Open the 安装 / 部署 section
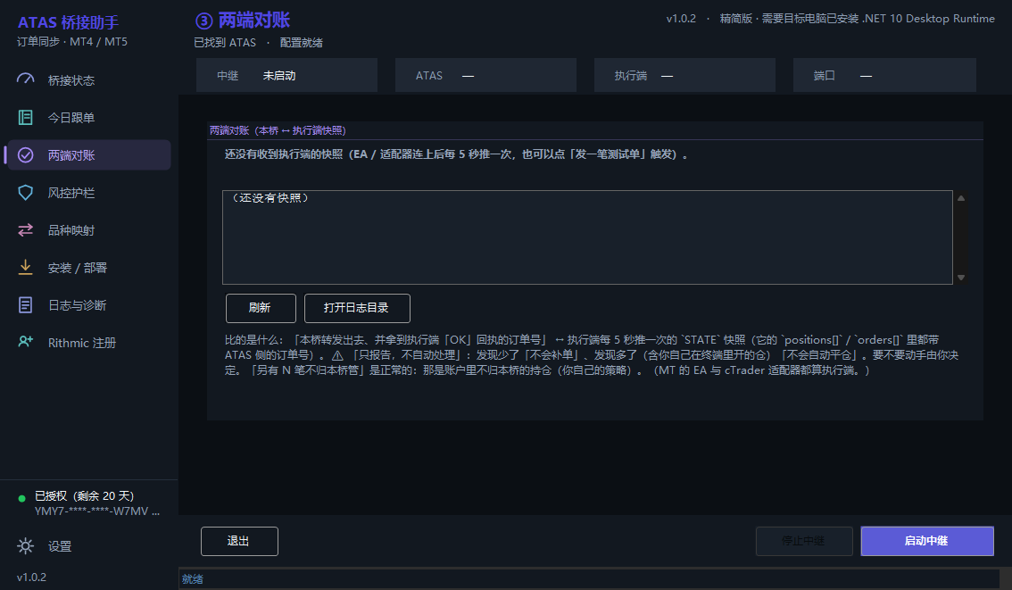 pos(89,267)
